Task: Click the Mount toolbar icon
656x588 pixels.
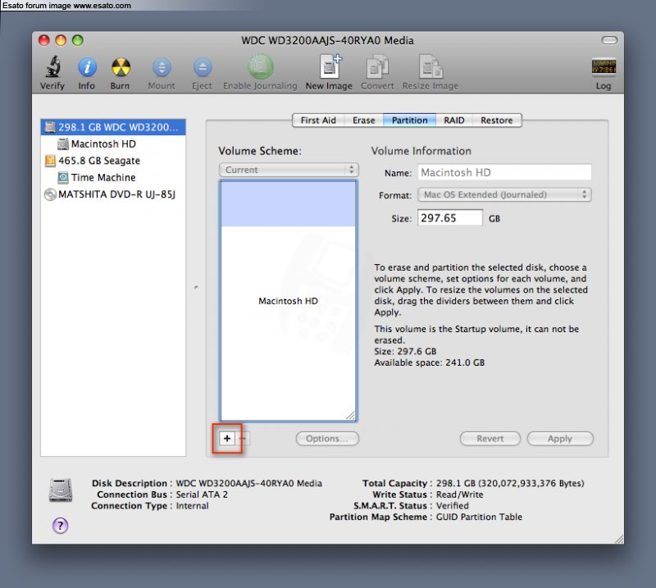Action: pos(162,67)
